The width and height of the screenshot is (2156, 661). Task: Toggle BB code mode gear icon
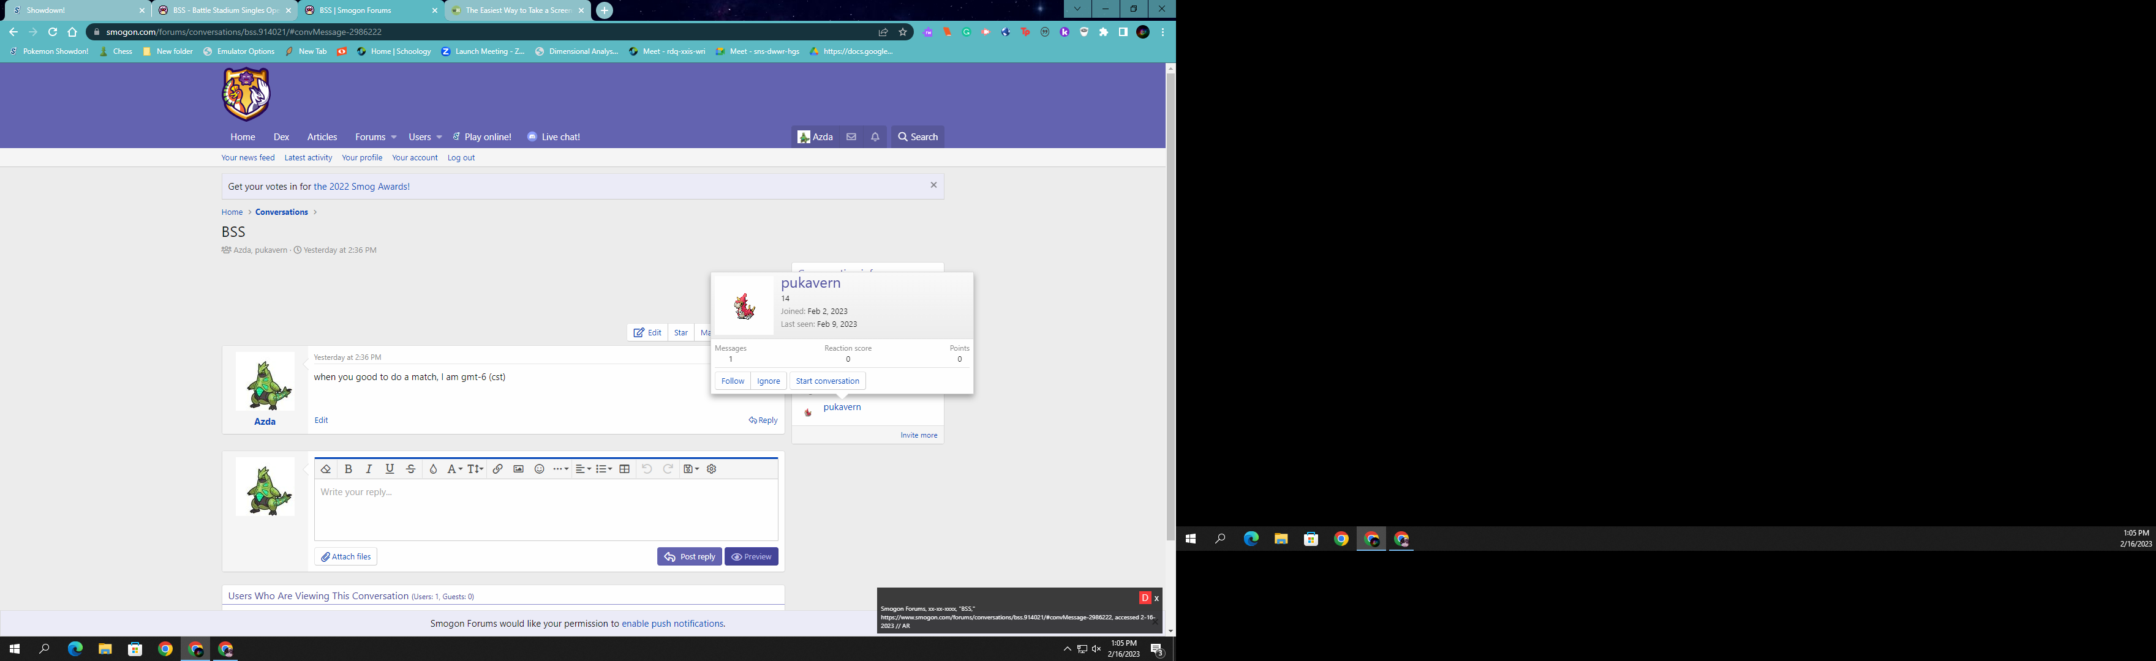711,469
